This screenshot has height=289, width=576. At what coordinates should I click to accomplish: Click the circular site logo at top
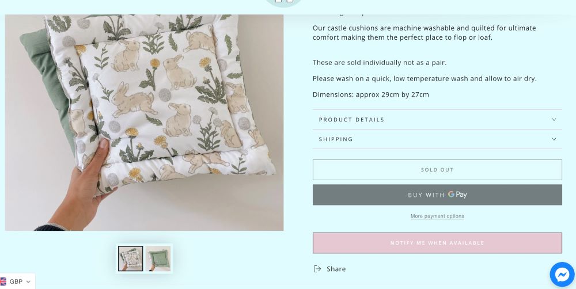(283, 2)
